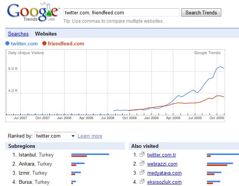239x186 pixels.
Task: Open the webrazzi.com link
Action: (x=162, y=164)
